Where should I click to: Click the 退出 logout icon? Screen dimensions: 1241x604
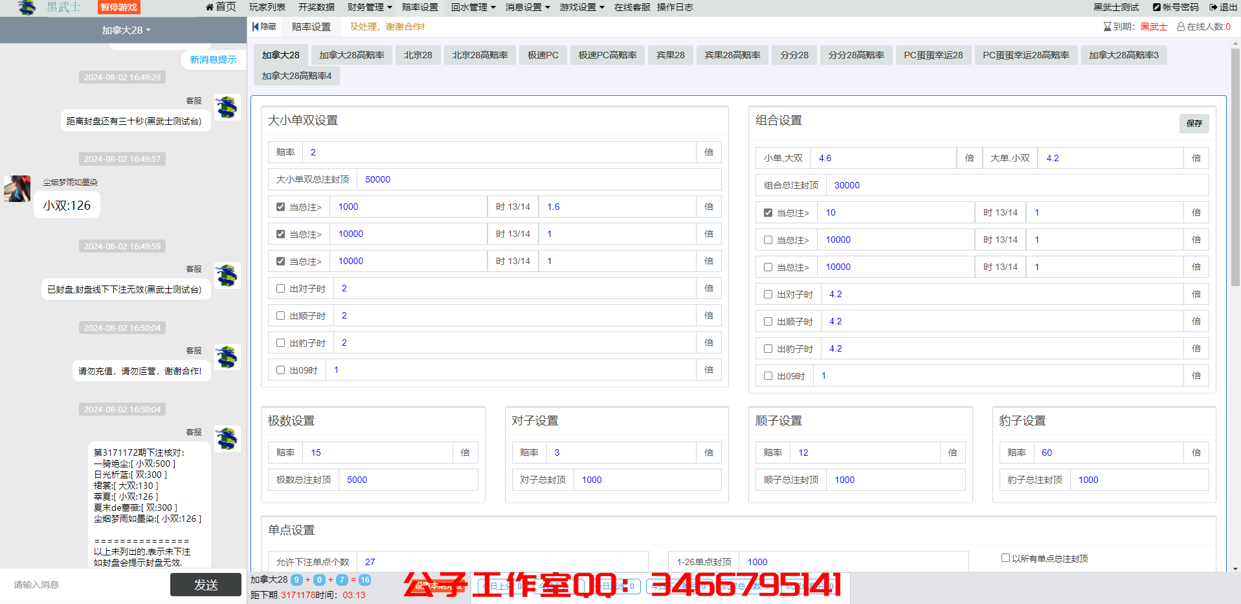click(1213, 7)
